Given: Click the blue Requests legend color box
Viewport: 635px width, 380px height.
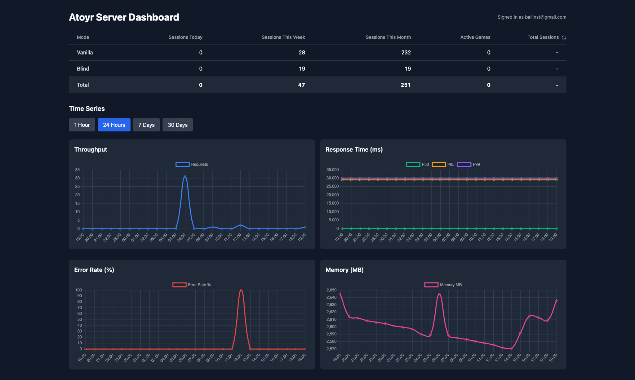Looking at the screenshot, I should pos(183,164).
